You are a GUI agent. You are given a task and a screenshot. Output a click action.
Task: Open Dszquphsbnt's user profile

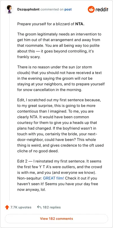(x=28, y=9)
